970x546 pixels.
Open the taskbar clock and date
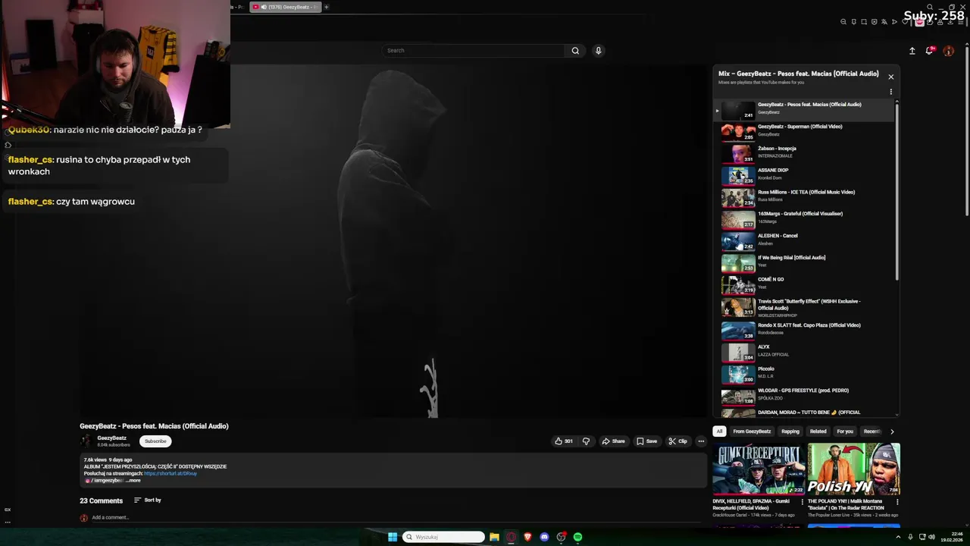click(951, 537)
